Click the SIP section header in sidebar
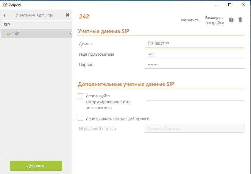Viewport: 251px width, 174px height. 7,25
